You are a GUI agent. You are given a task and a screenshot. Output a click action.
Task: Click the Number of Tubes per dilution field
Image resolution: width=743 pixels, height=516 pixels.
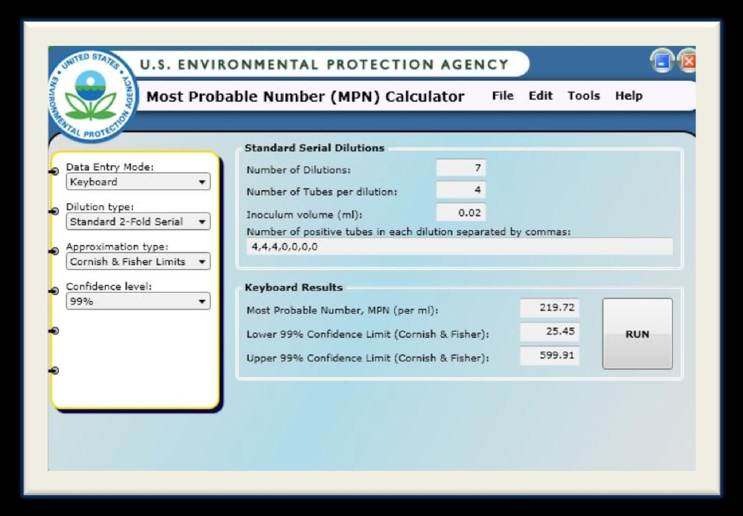tap(461, 189)
